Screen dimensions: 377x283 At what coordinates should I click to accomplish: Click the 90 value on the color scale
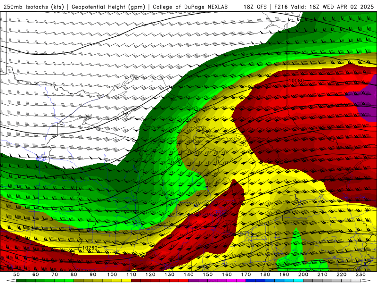click(93, 275)
